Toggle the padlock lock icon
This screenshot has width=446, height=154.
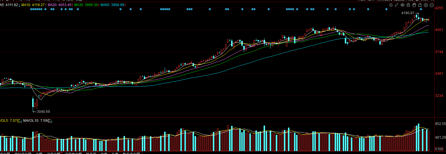420,5
